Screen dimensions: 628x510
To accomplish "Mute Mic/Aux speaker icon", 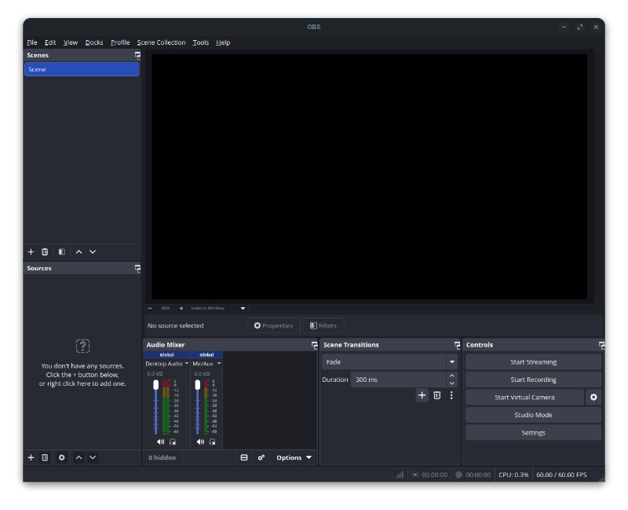I will 200,442.
